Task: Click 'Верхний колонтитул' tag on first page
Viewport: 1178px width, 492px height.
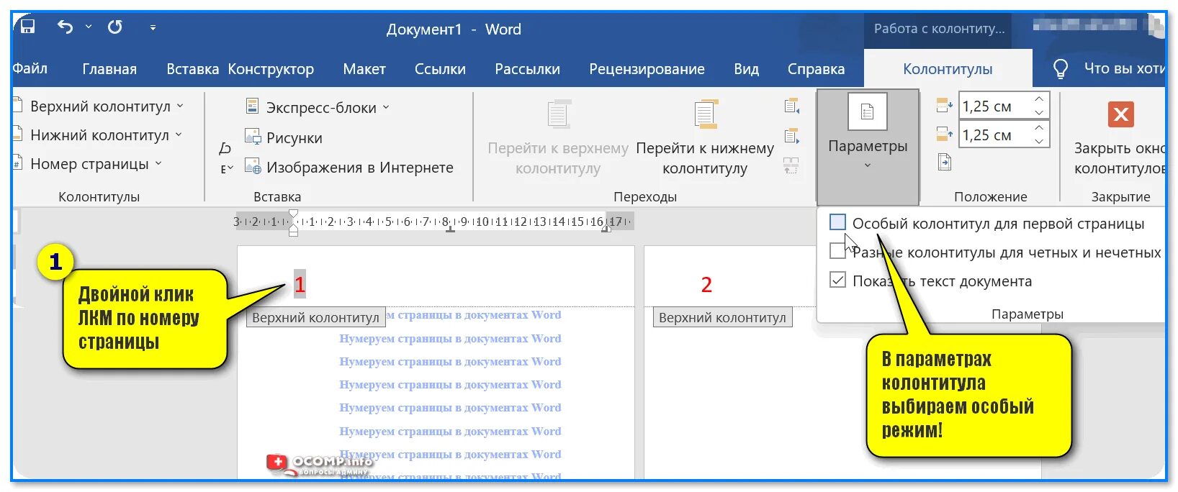Action: (x=315, y=317)
